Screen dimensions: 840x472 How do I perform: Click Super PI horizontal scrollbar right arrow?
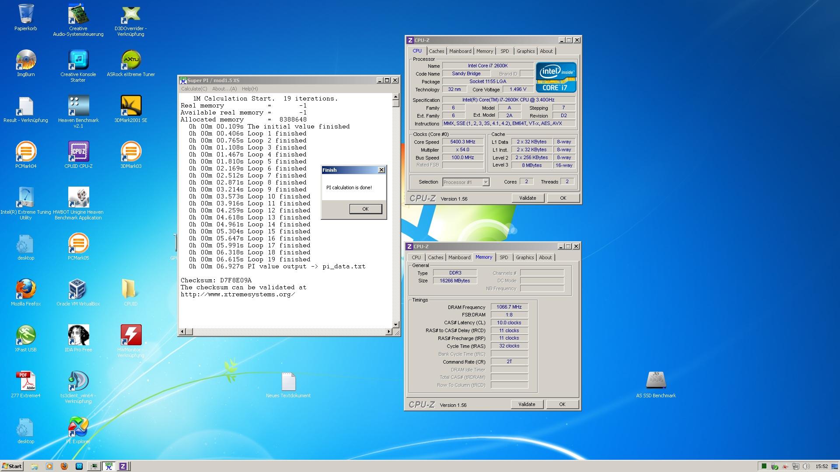[388, 332]
